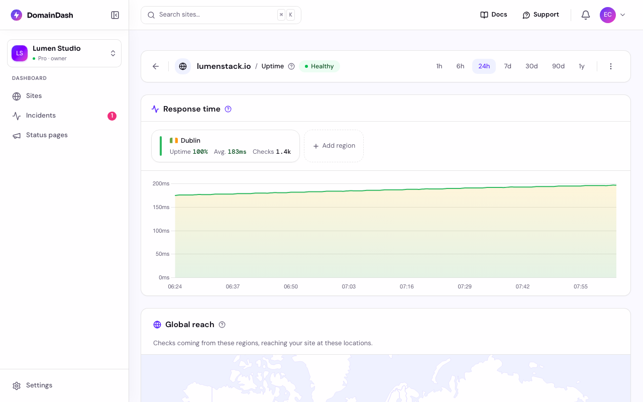Click the Checks 1.4k value
Screen dimensions: 643x402
(x=283, y=152)
